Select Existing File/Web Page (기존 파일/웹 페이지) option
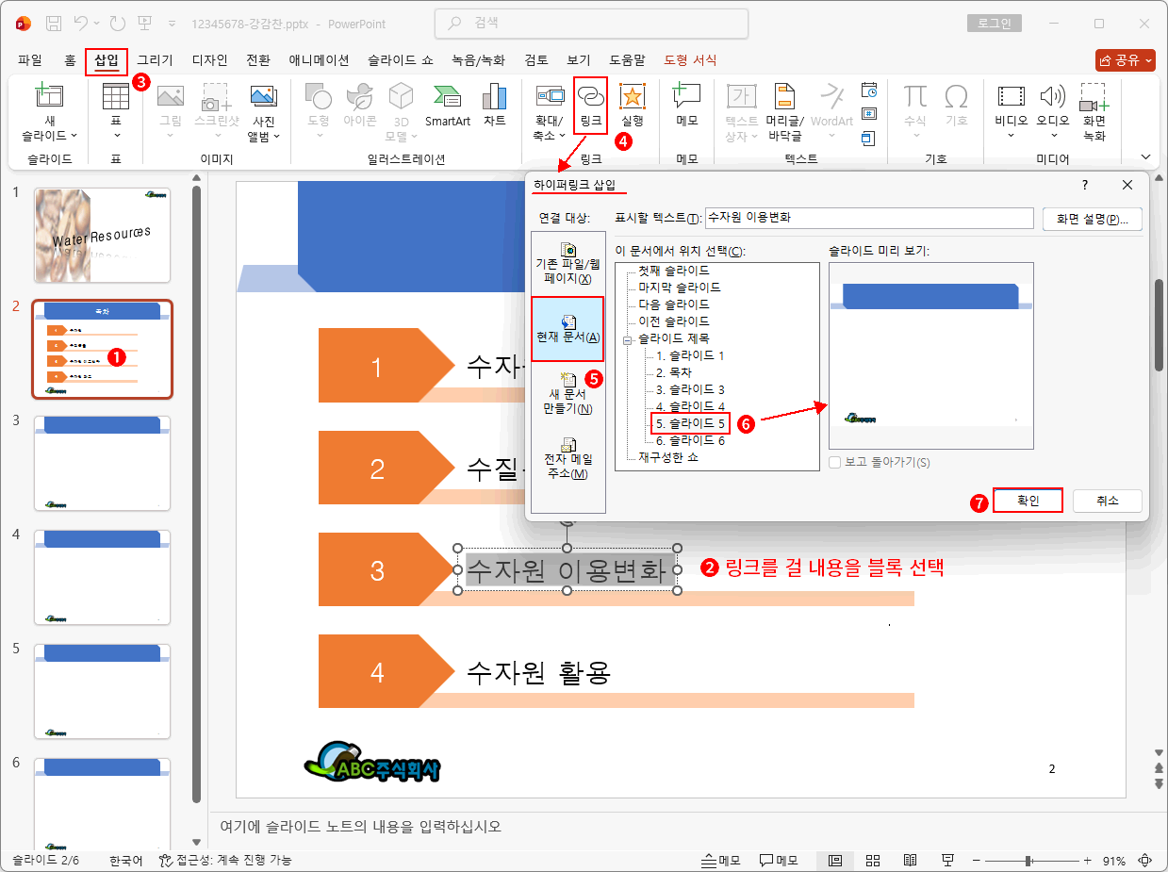The image size is (1168, 872). tap(568, 263)
